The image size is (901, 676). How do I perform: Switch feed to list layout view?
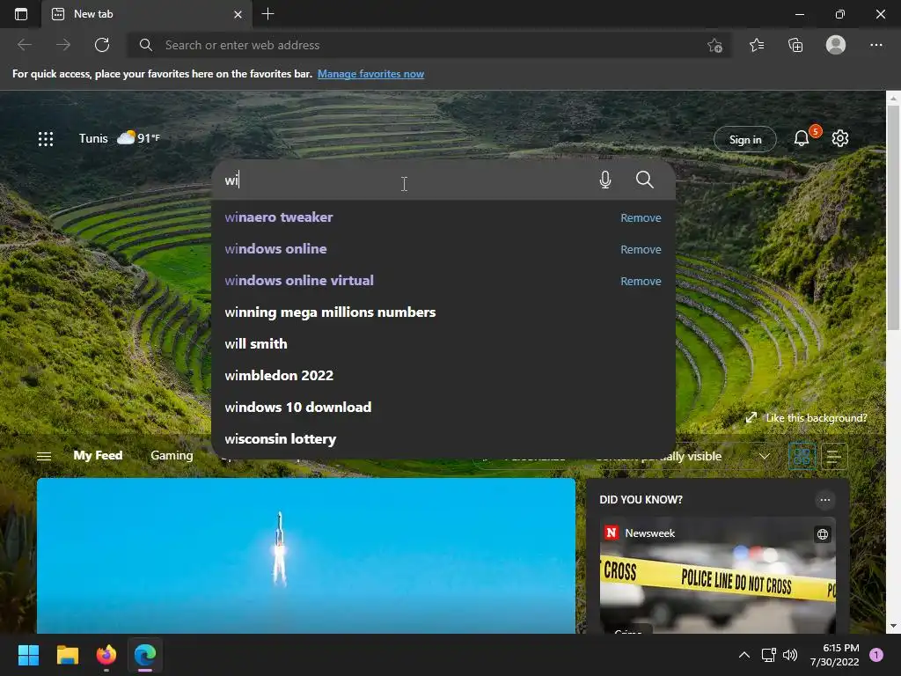834,457
